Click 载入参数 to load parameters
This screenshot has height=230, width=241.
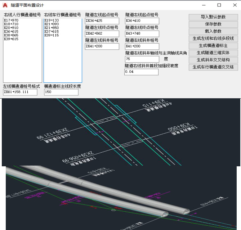point(213,31)
